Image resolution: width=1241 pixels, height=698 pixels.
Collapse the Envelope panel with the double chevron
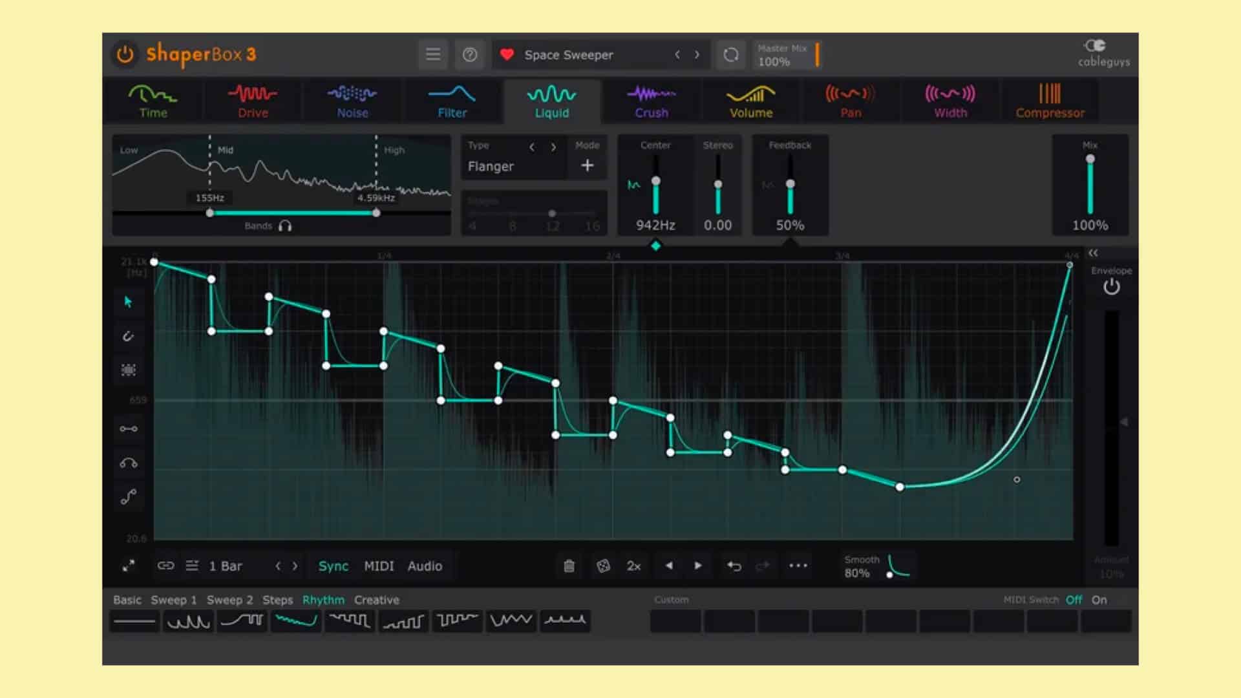[x=1092, y=253]
